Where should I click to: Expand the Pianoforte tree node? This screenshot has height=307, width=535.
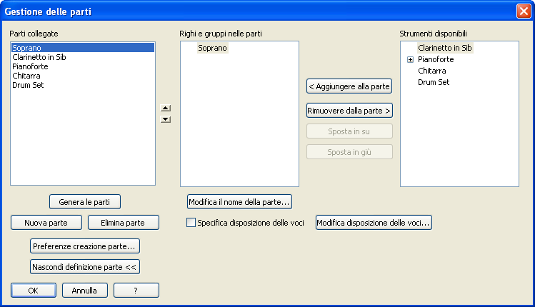(410, 60)
